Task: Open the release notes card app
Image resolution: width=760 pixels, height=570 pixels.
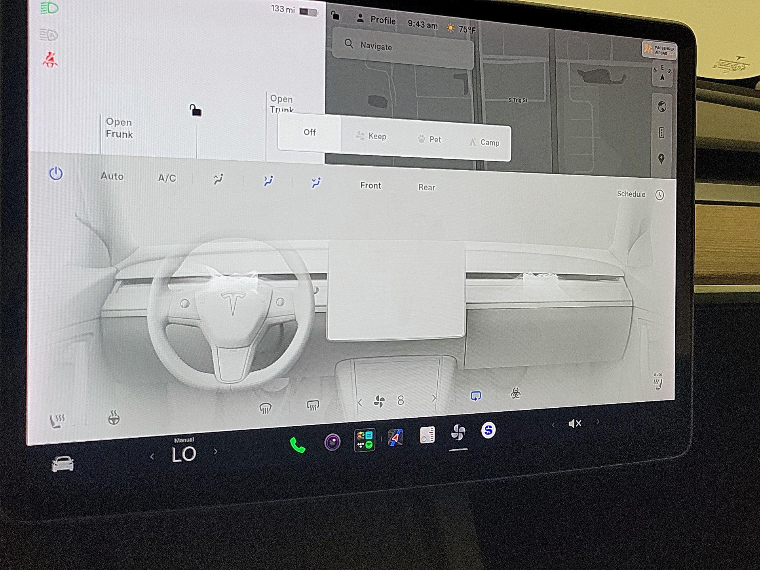Action: [427, 435]
